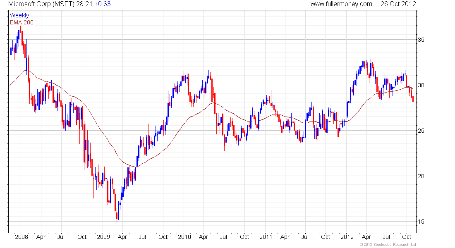The image size is (455, 248).
Task: Open the www.fullermoney.com address text
Action: point(341,4)
